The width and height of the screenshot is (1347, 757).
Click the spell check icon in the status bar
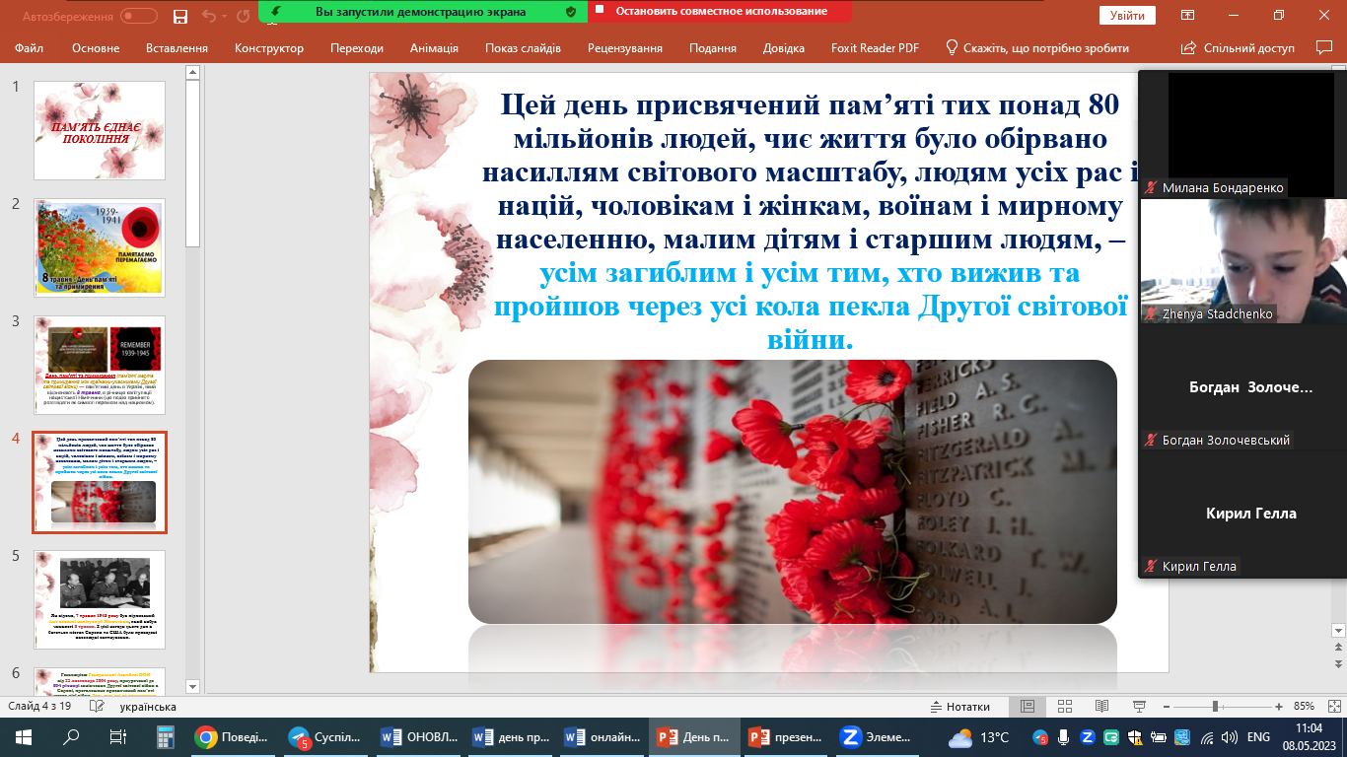tap(97, 707)
